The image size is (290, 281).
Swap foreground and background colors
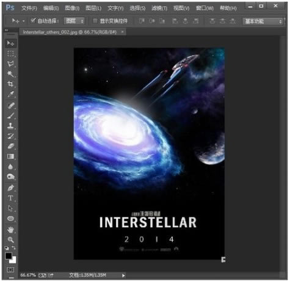tap(13, 248)
